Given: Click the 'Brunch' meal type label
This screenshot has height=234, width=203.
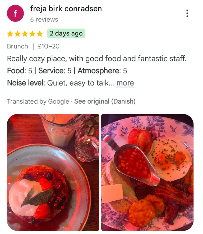Looking at the screenshot, I should (x=17, y=46).
